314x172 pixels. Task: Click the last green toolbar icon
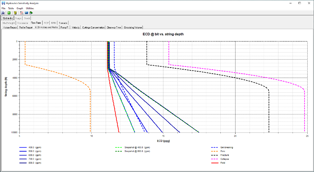click(x=31, y=13)
